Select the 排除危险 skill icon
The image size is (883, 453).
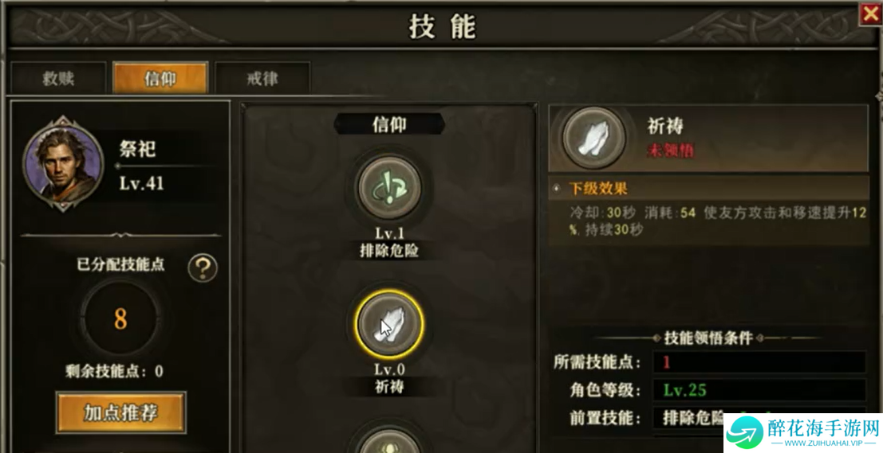point(390,188)
